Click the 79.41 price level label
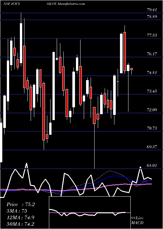This screenshot has width=163, height=229. click(x=152, y=10)
